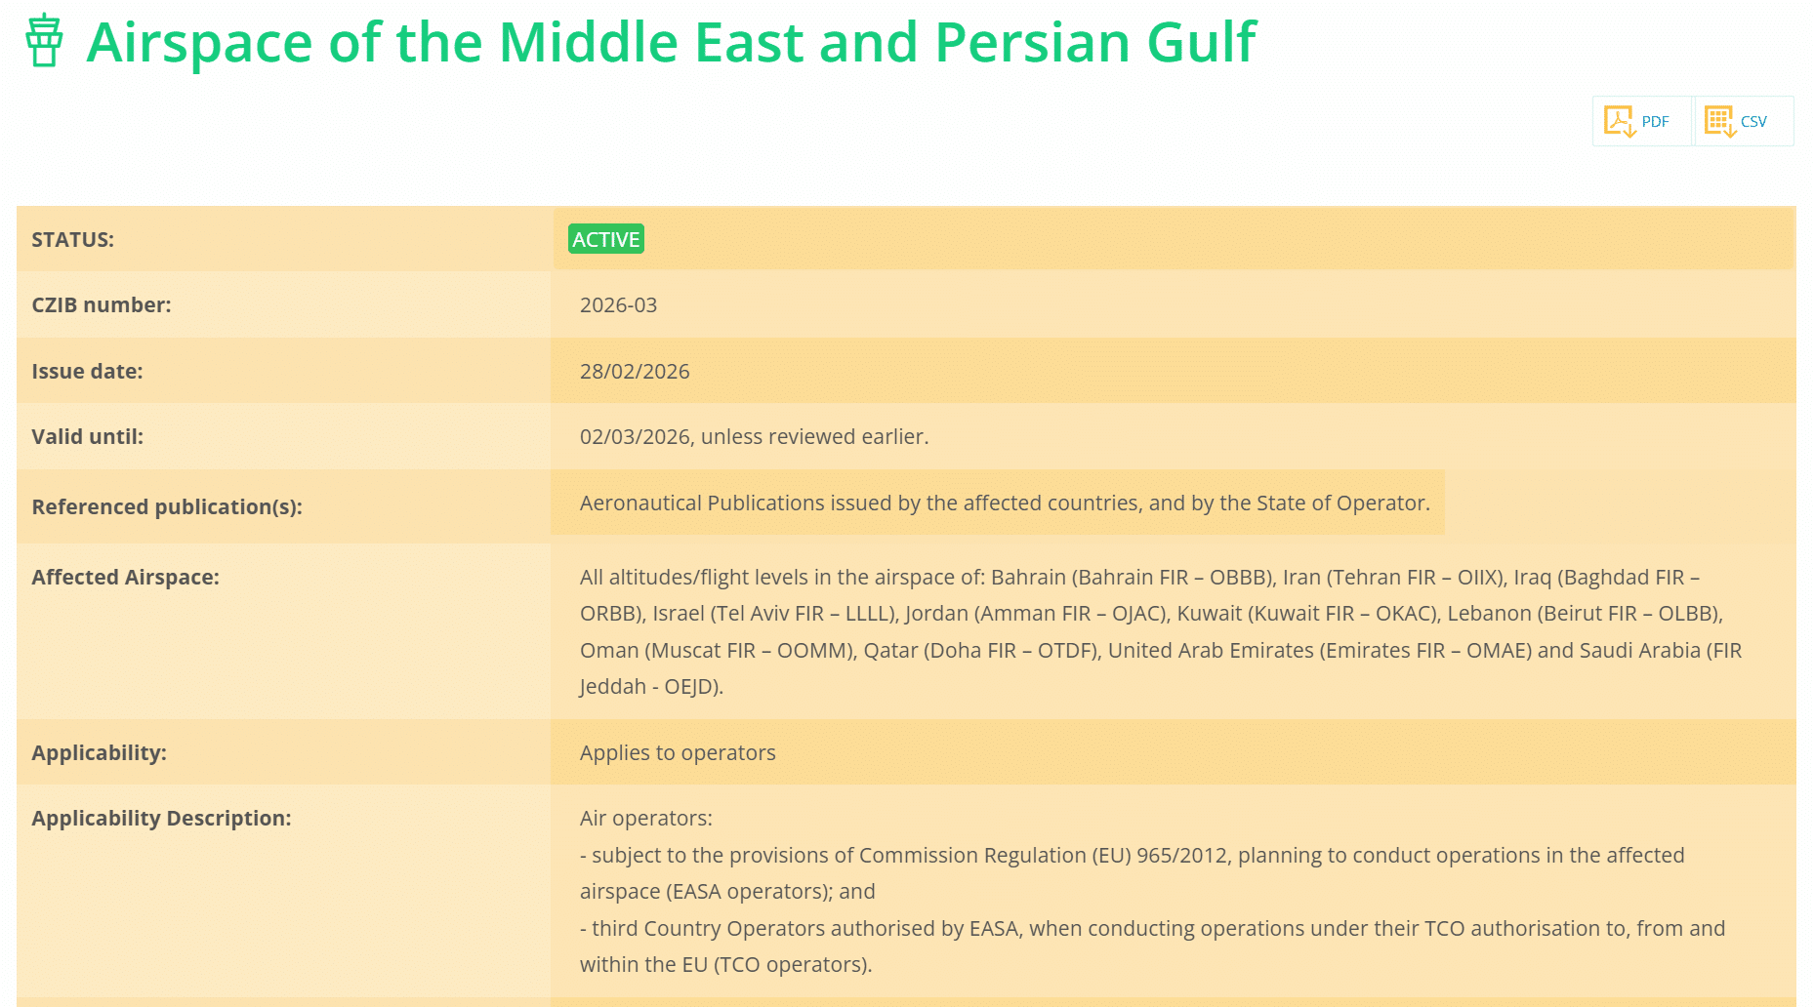The height and width of the screenshot is (1007, 1814).
Task: Select the Referenced publication(s) label
Action: (x=167, y=507)
